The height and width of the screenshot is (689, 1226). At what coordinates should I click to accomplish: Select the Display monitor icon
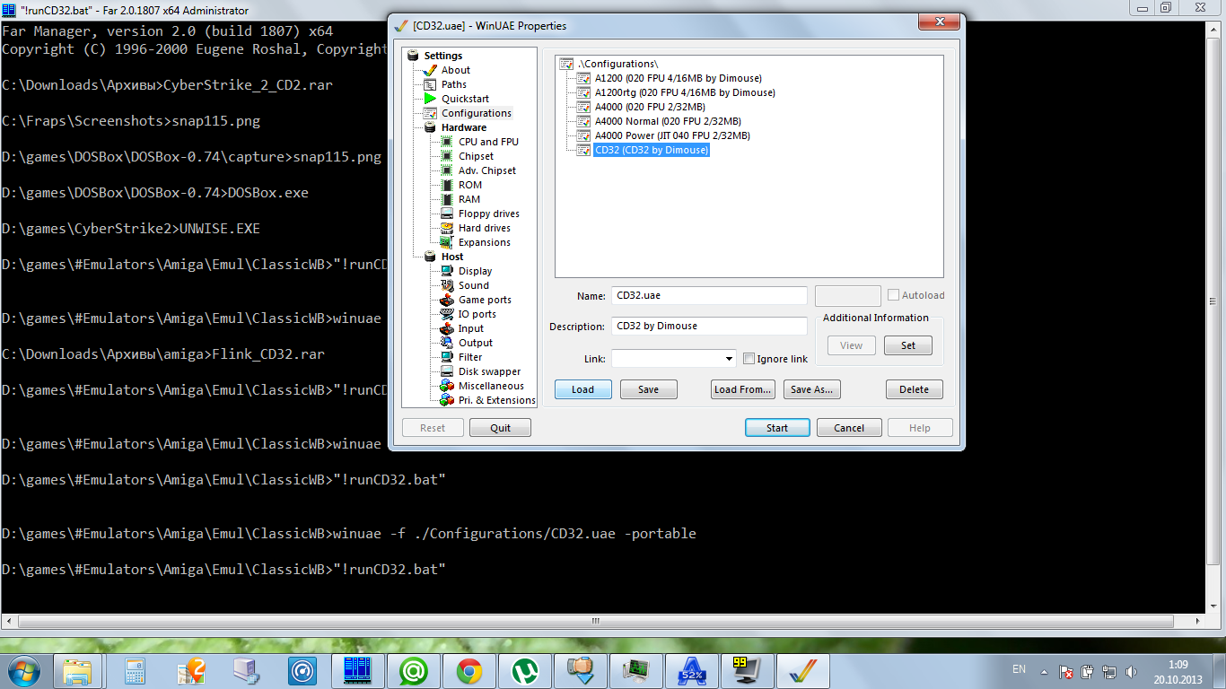(449, 271)
